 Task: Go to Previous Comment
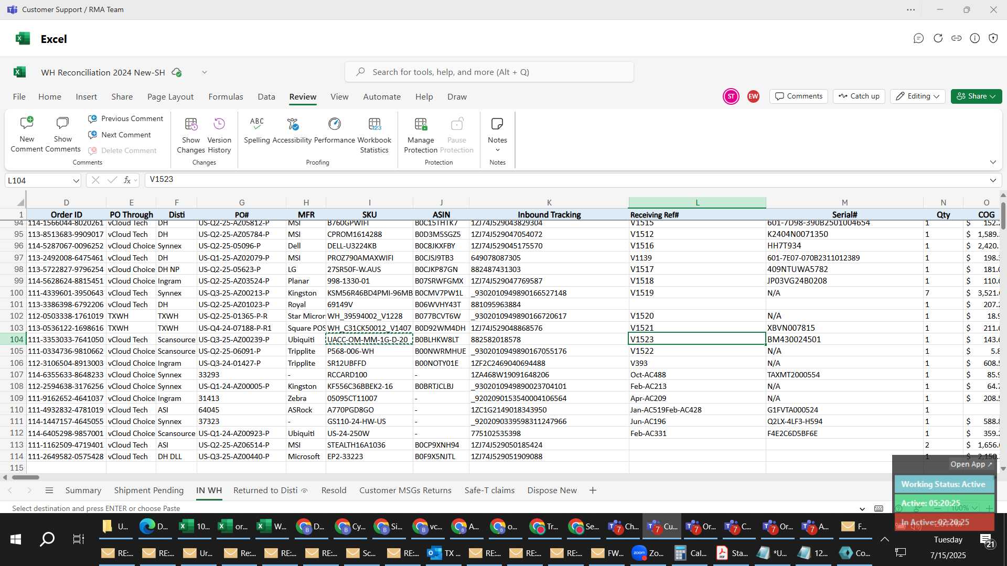[125, 119]
